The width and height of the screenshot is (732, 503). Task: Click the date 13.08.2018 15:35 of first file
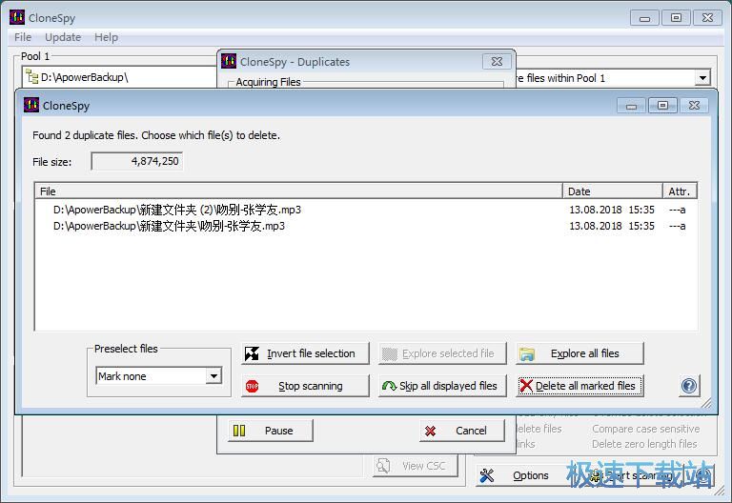coord(612,210)
